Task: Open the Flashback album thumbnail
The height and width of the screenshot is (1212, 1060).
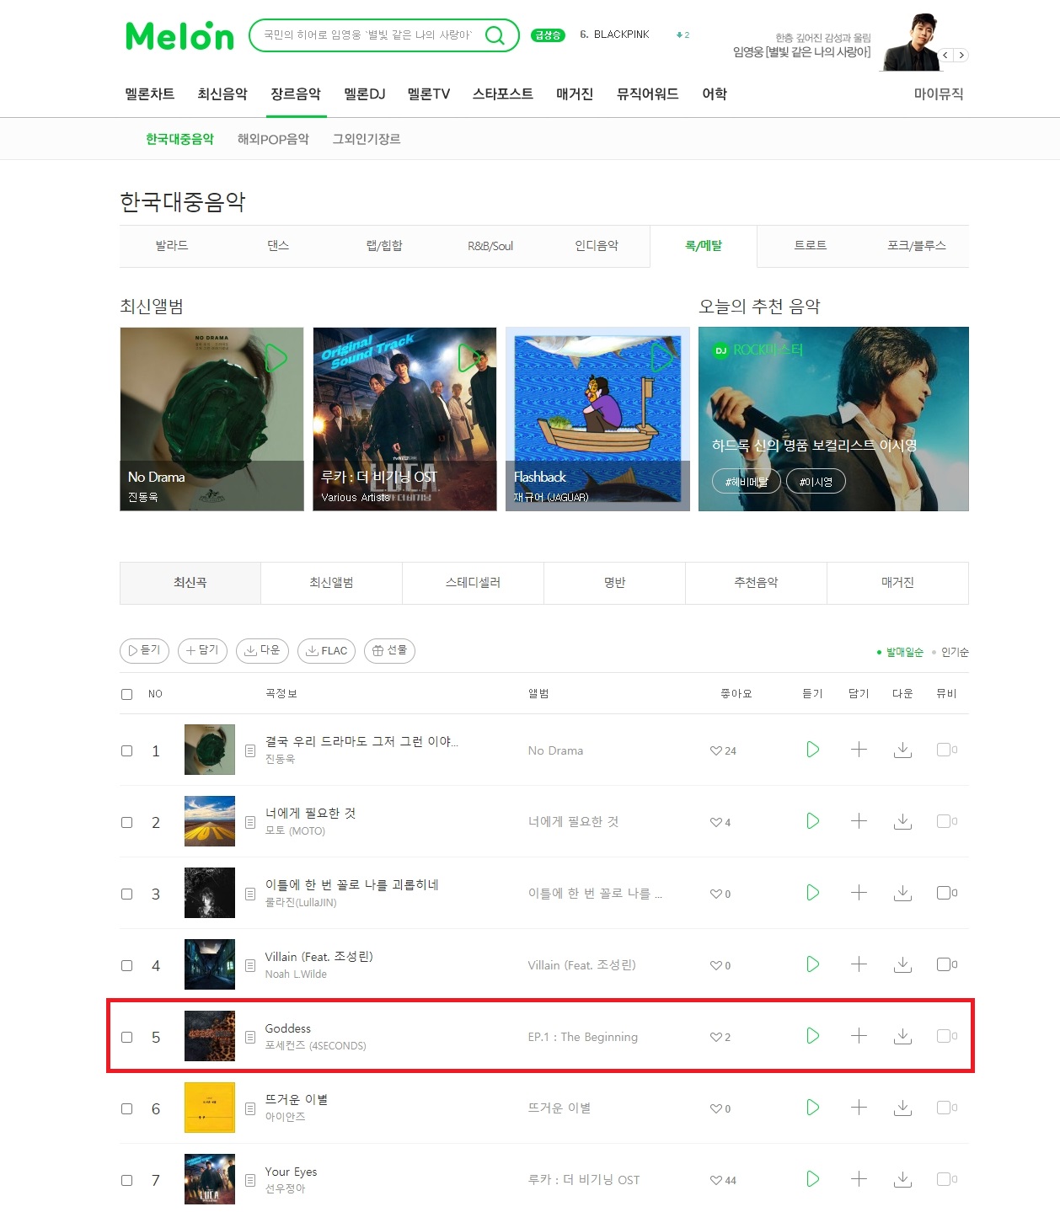Action: (597, 419)
